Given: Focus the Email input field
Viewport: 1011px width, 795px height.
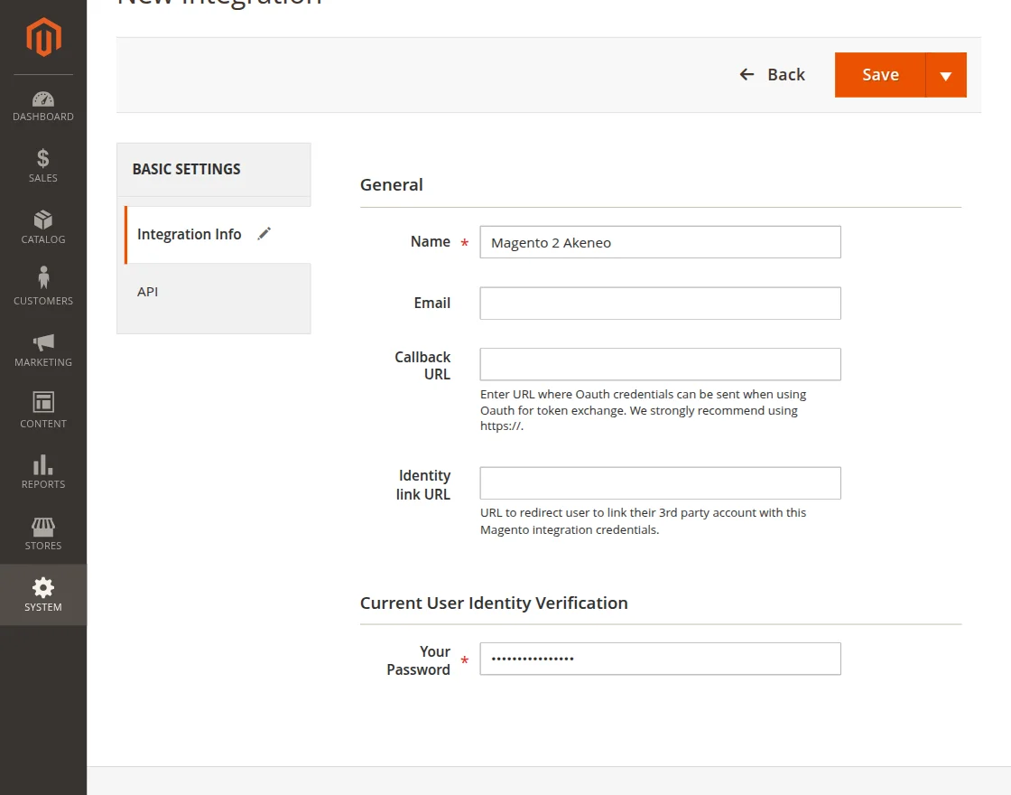Looking at the screenshot, I should [660, 304].
